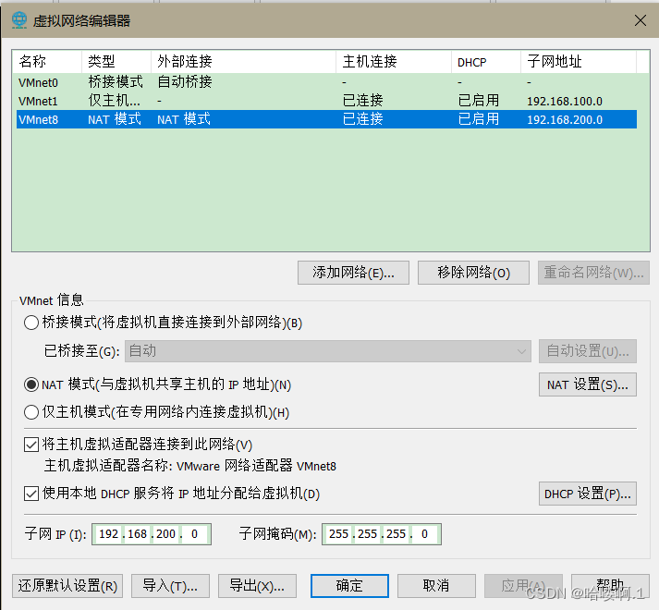The image size is (659, 610).
Task: Select the NAT 模式 radio button
Action: [31, 384]
